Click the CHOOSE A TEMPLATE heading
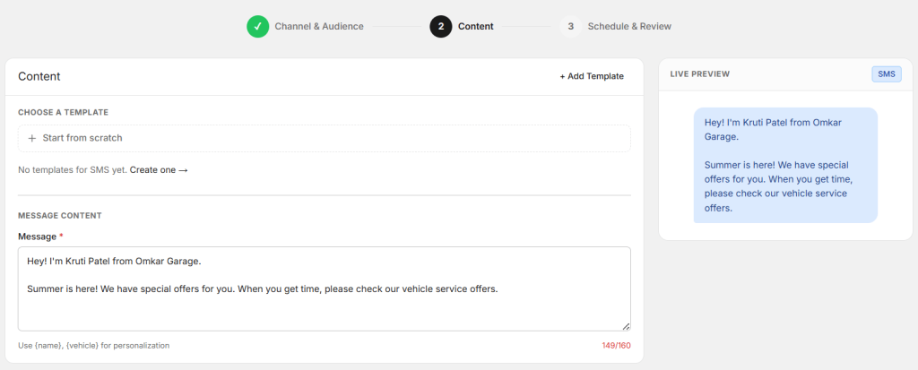Screen dimensions: 918x370 click(64, 112)
